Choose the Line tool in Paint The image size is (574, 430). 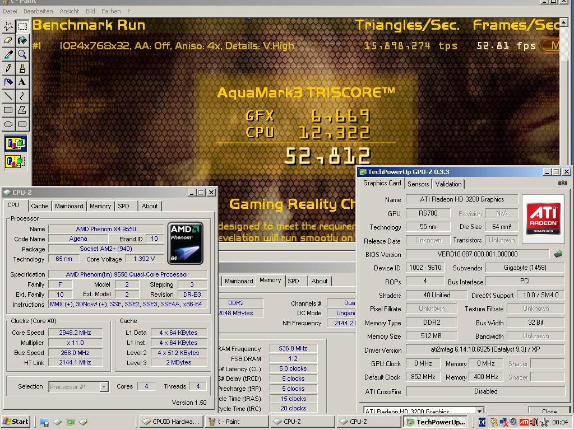pos(8,96)
